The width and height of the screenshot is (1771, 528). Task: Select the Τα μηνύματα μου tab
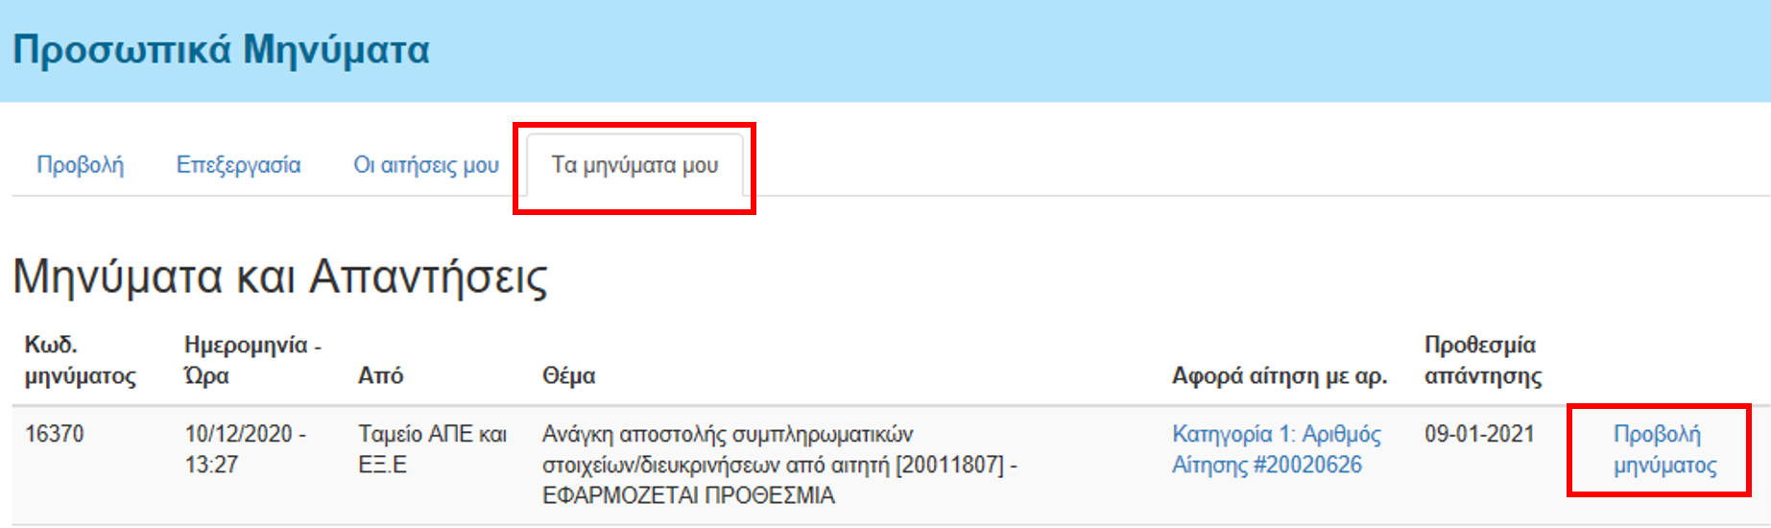(634, 165)
